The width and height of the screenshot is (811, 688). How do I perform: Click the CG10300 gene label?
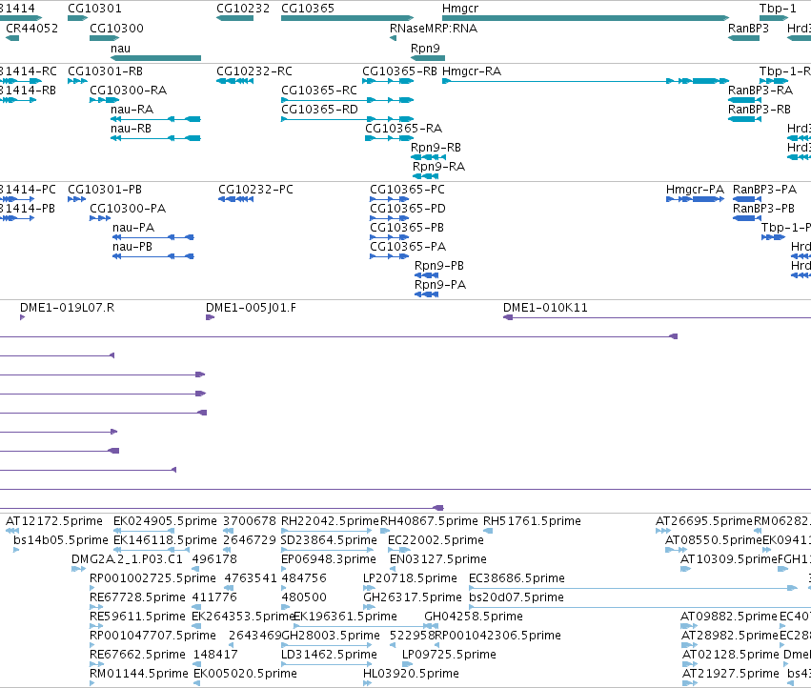(x=116, y=28)
